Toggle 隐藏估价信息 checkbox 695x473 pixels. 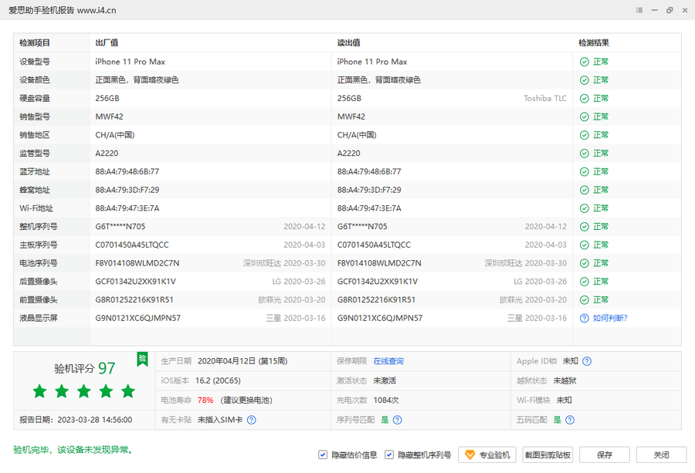[323, 454]
